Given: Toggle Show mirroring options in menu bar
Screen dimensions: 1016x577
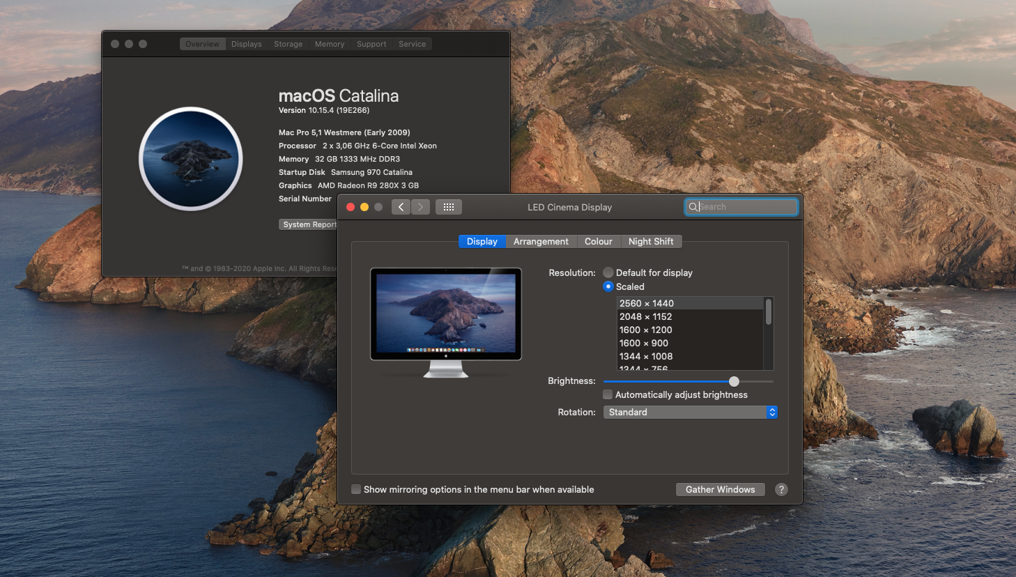Looking at the screenshot, I should coord(356,489).
